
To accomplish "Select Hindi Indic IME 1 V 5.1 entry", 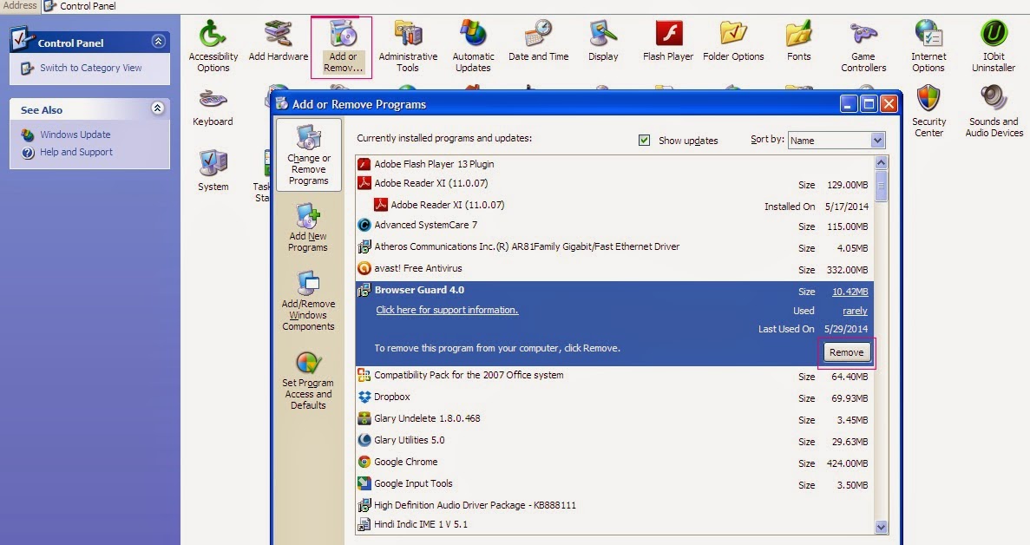I will pos(615,524).
